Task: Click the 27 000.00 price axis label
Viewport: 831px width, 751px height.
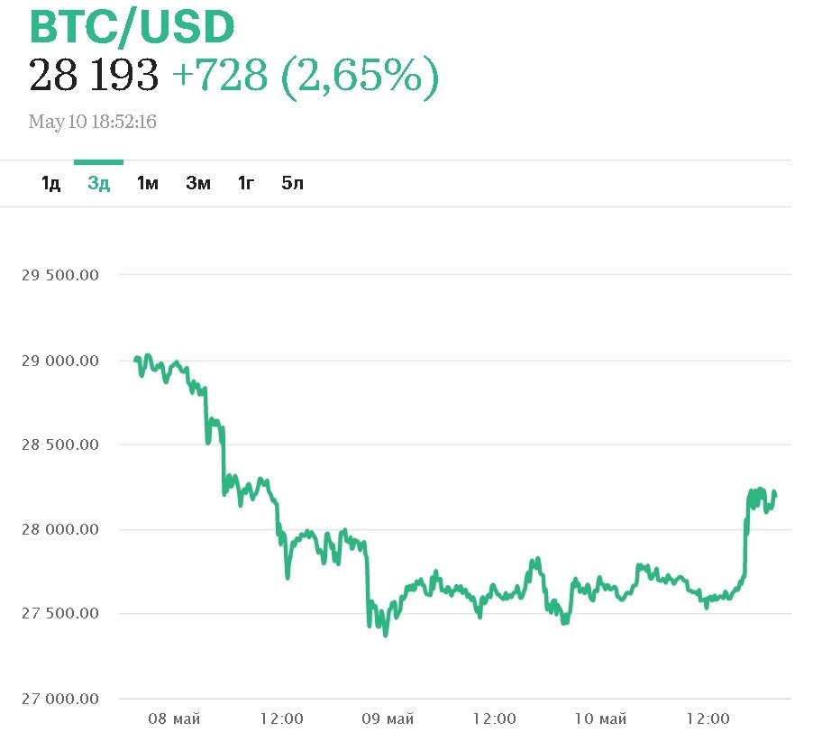Action: tap(59, 699)
